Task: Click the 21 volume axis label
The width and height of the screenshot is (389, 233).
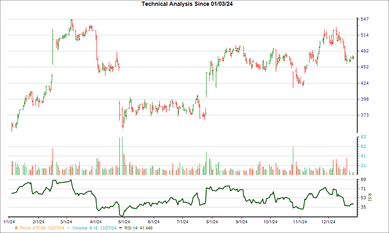Action: pos(363,165)
